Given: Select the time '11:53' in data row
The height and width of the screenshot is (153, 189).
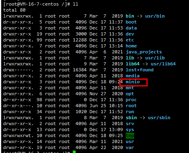Looking at the screenshot, I should point(116,28).
